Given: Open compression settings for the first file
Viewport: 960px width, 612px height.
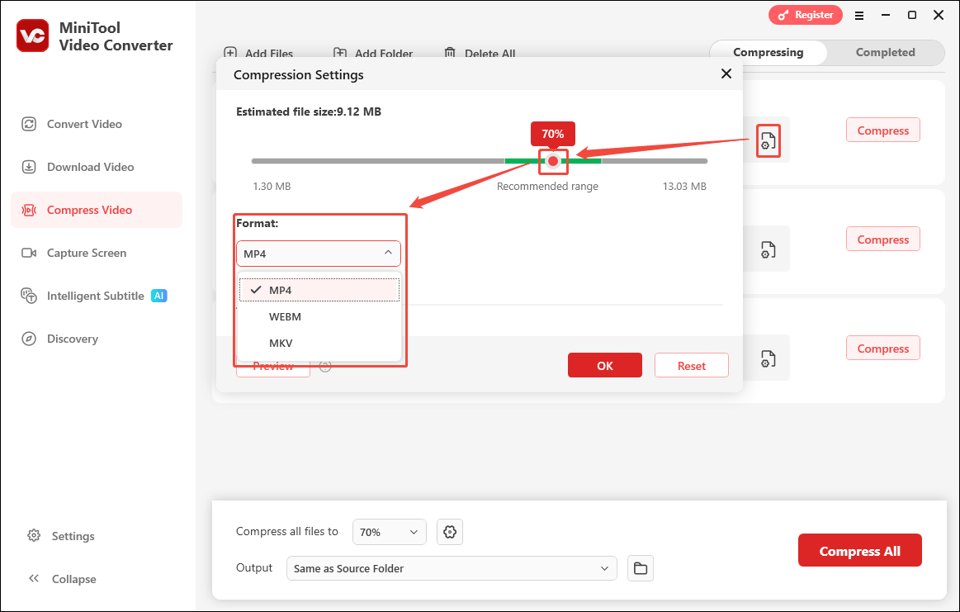Looking at the screenshot, I should tap(768, 140).
